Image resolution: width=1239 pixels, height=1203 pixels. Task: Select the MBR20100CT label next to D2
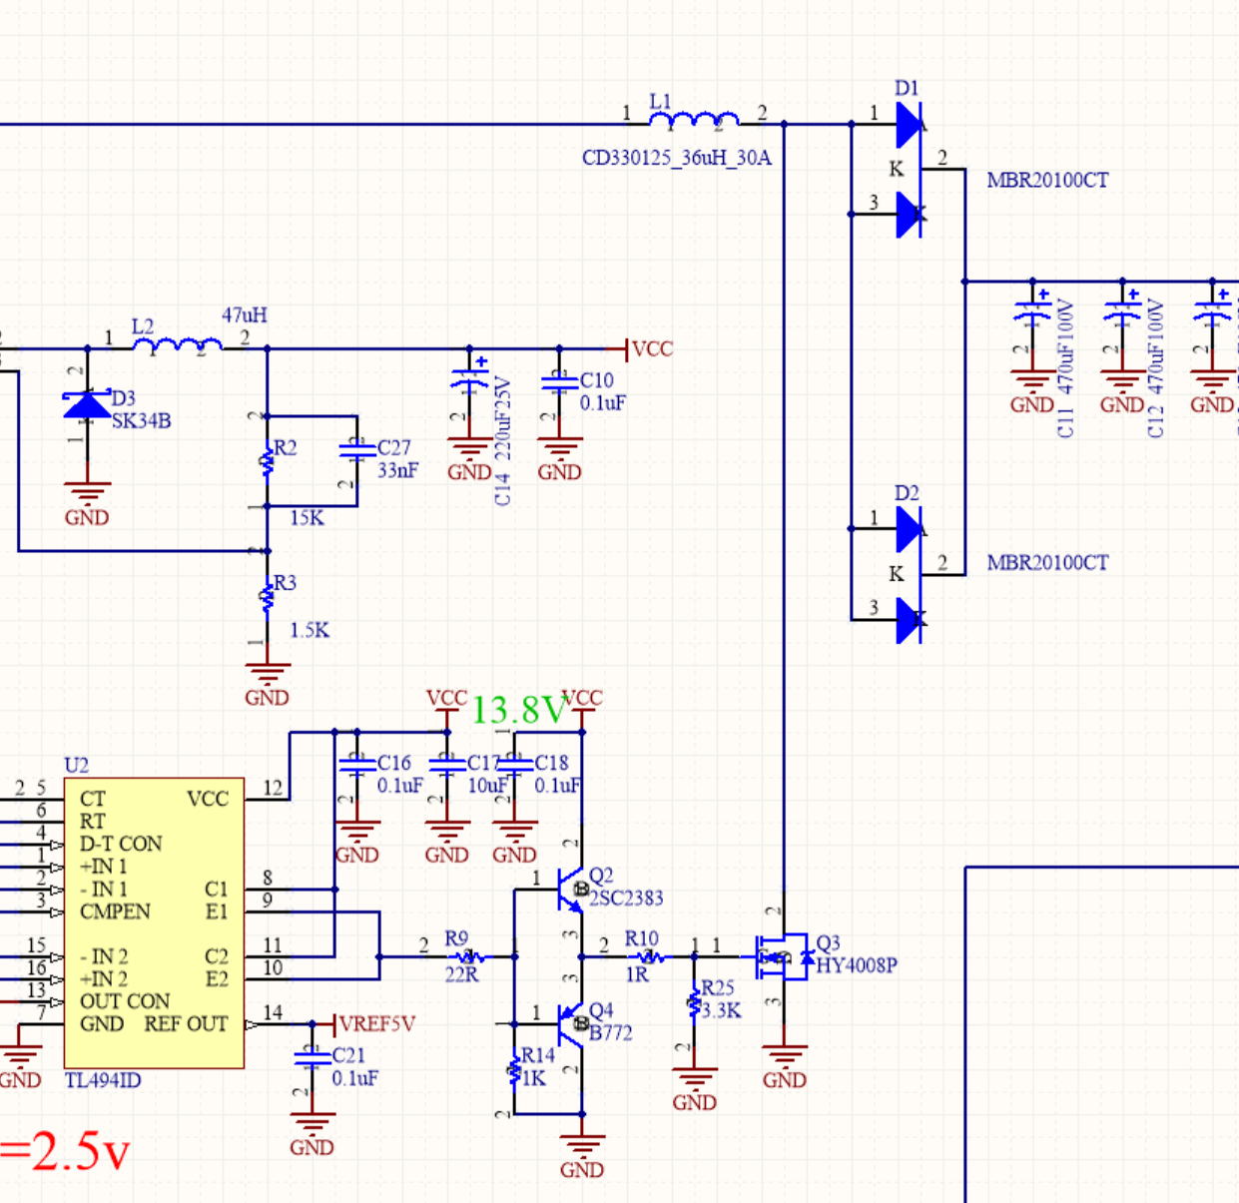click(x=1047, y=563)
